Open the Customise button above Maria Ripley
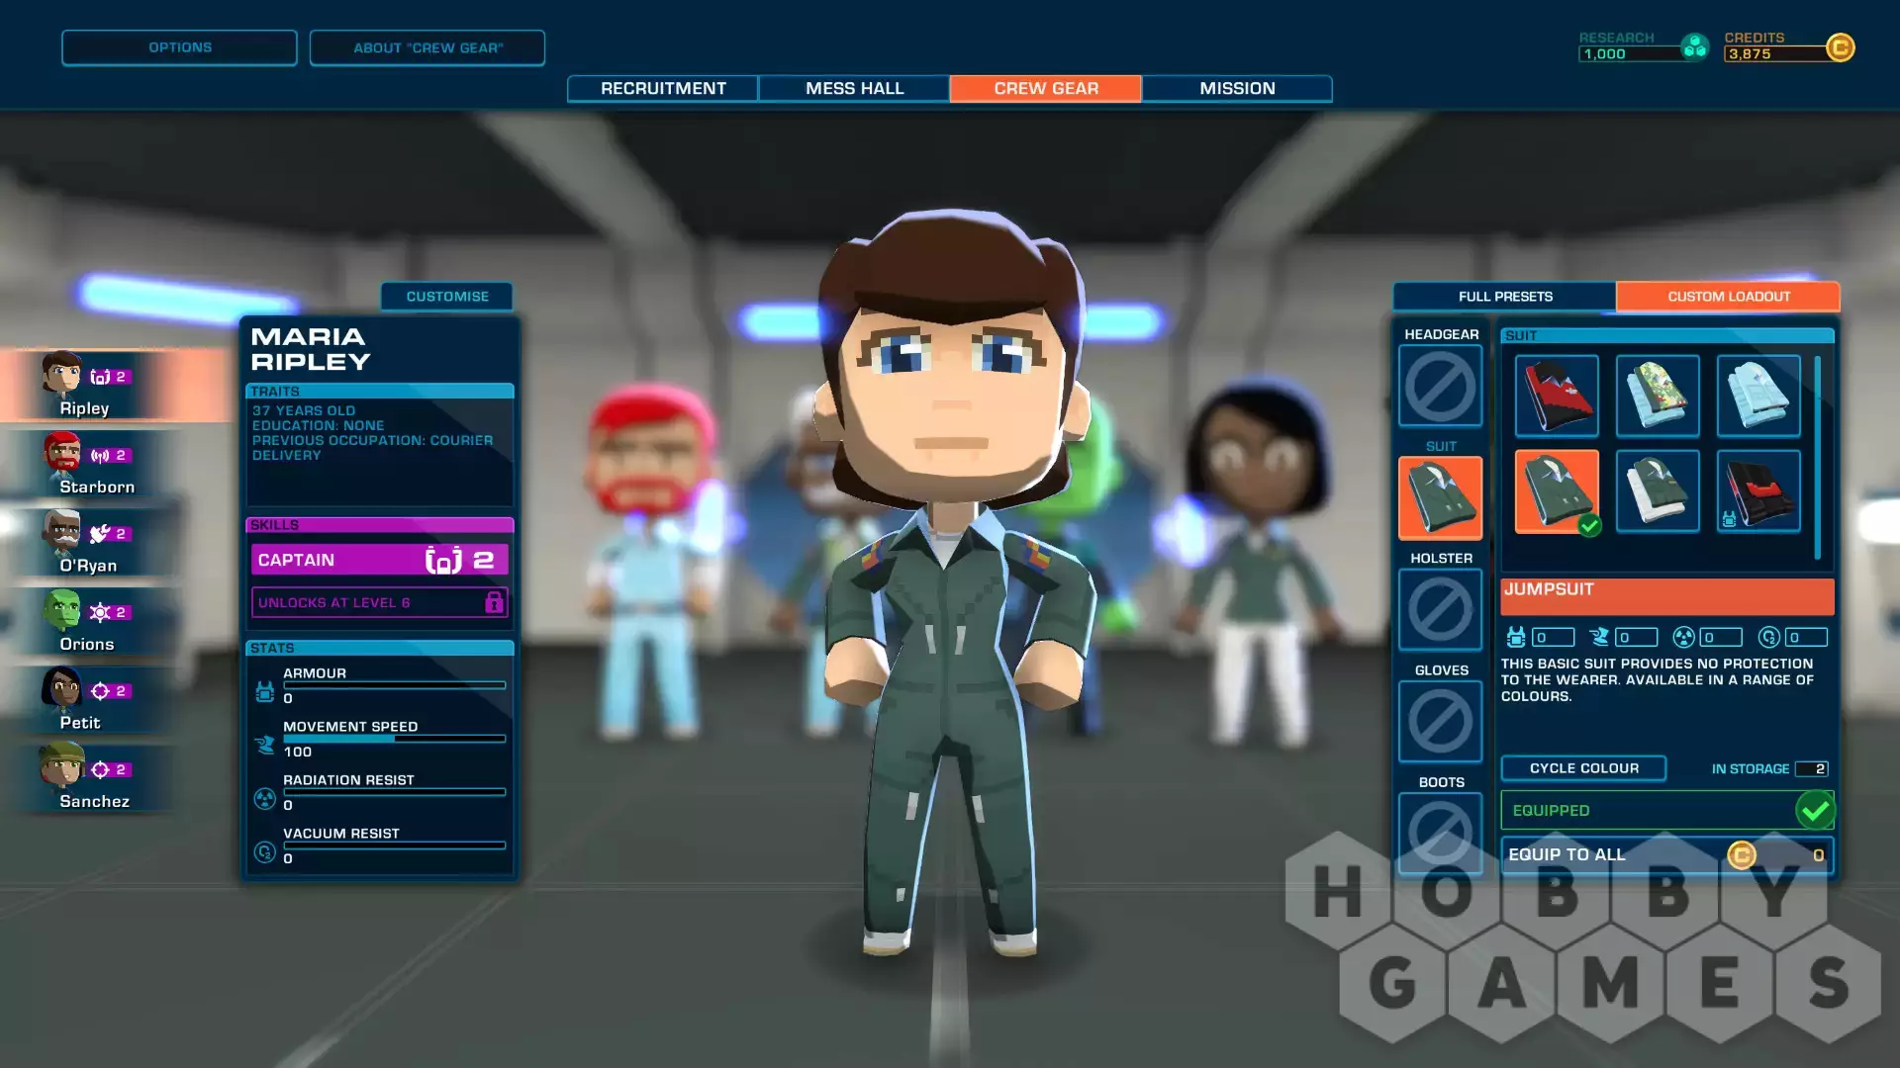1900x1068 pixels. point(447,297)
